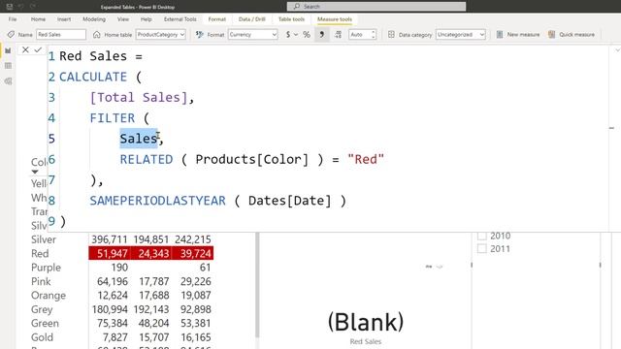Switch to the Data view icon in the sidebar
Viewport: 621px width, 349px height.
(8, 66)
